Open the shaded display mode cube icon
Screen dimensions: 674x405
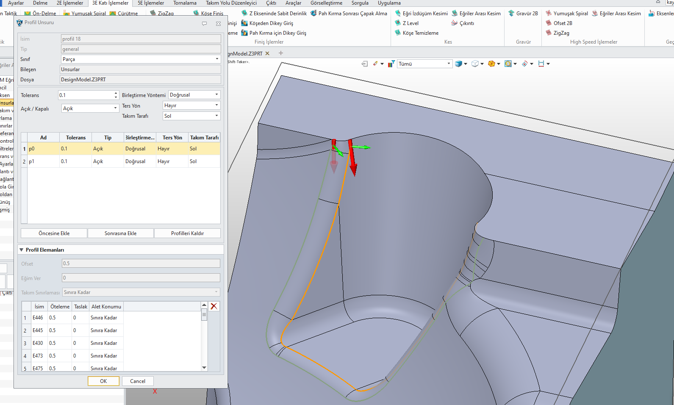point(458,64)
